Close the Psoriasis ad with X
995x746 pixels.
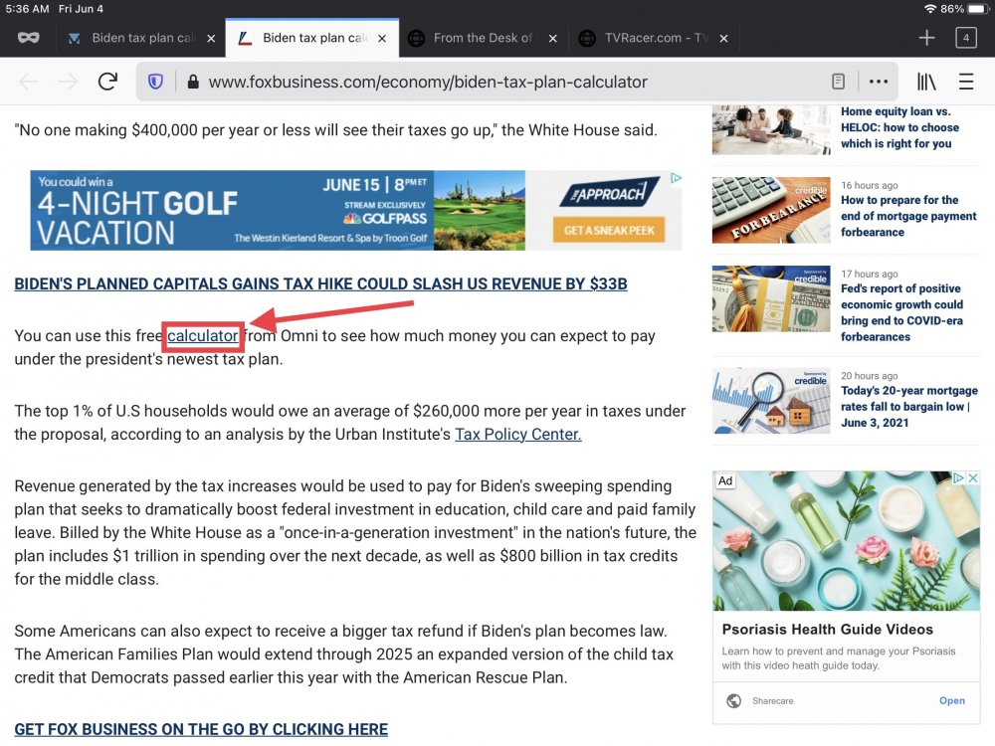[x=973, y=477]
